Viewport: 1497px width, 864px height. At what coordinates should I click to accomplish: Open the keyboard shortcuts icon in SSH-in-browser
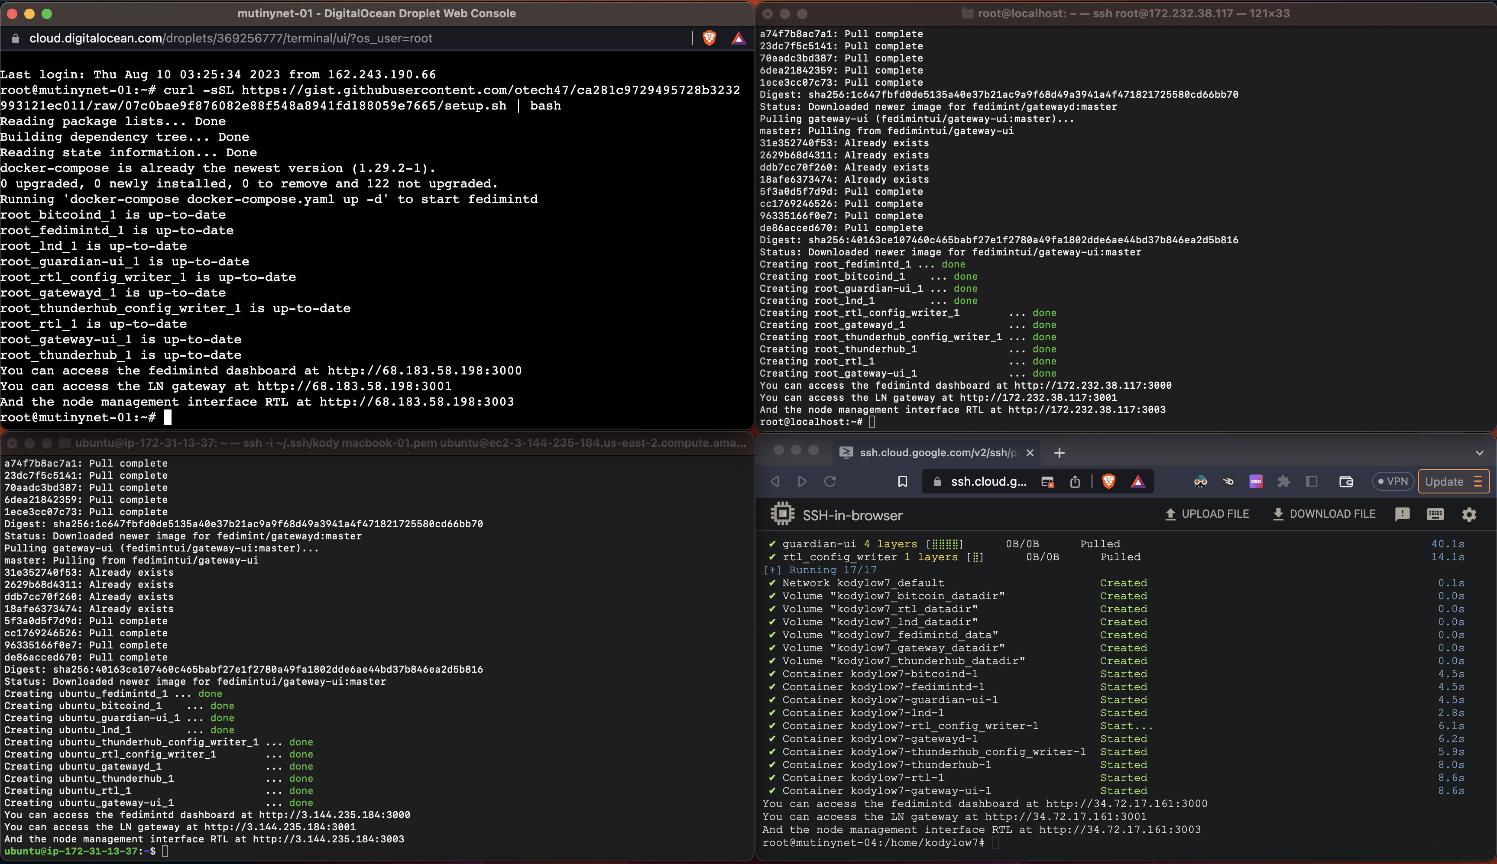(x=1435, y=515)
